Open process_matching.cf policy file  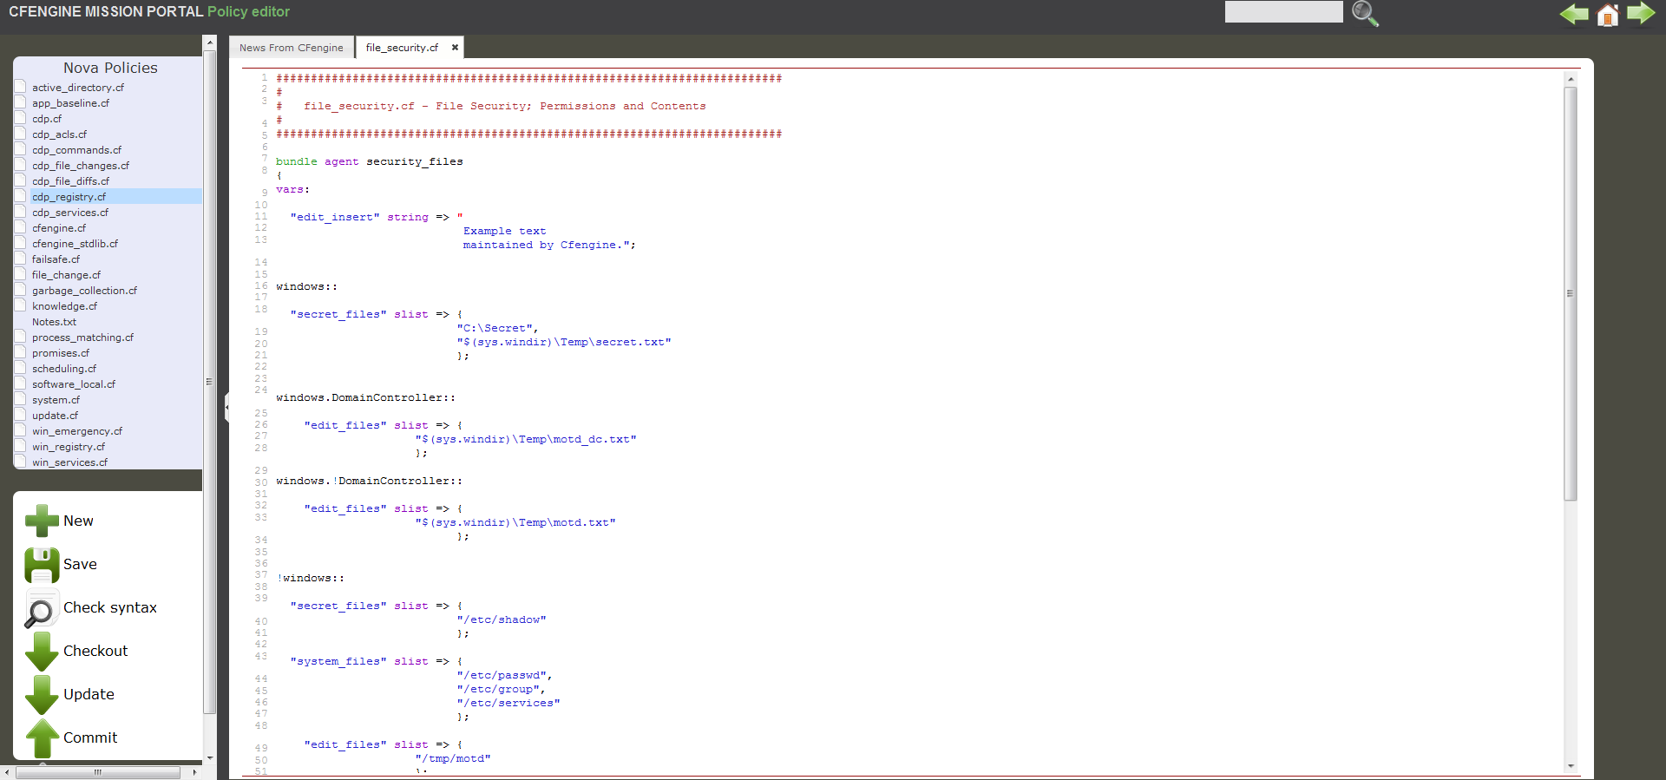coord(82,338)
